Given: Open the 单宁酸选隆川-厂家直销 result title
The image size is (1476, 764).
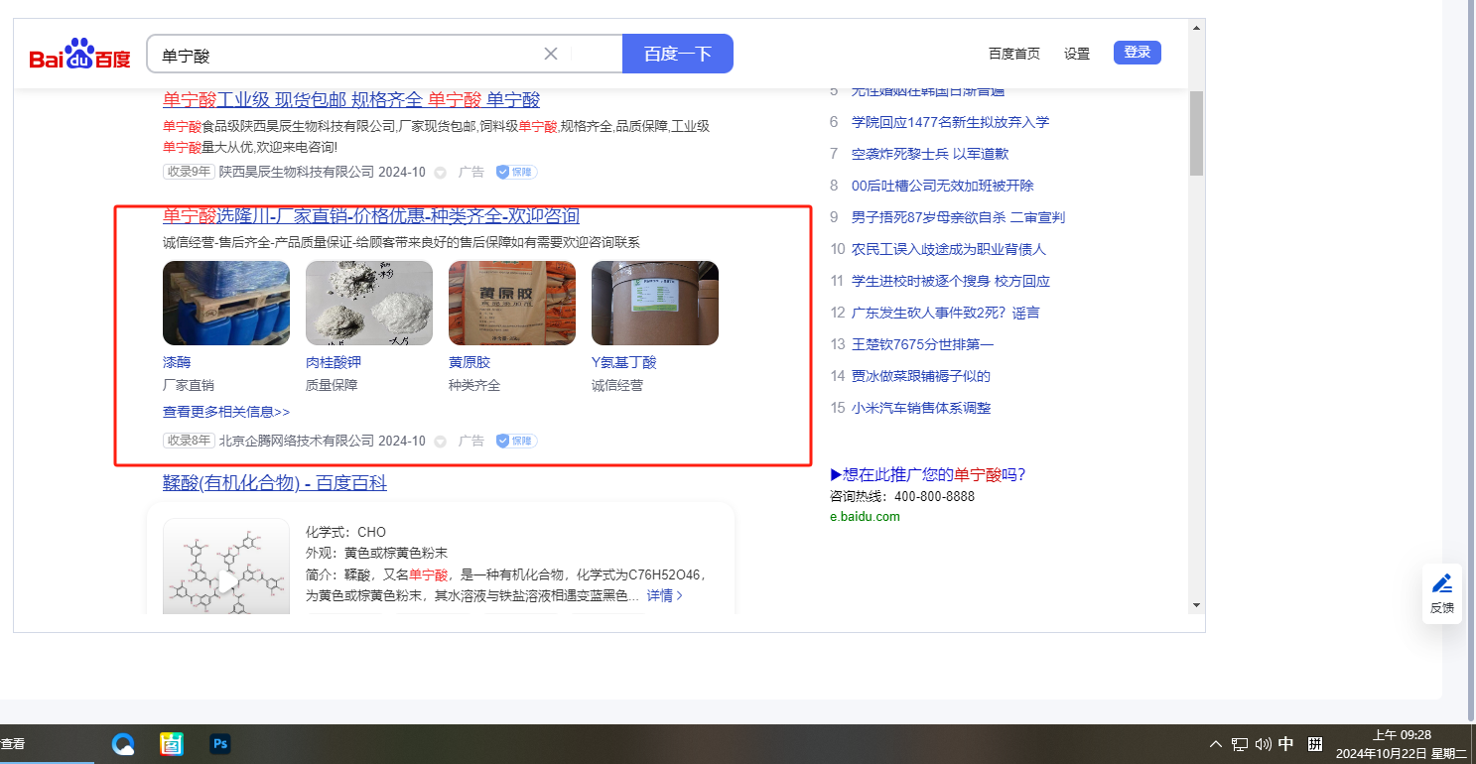Looking at the screenshot, I should (x=371, y=216).
